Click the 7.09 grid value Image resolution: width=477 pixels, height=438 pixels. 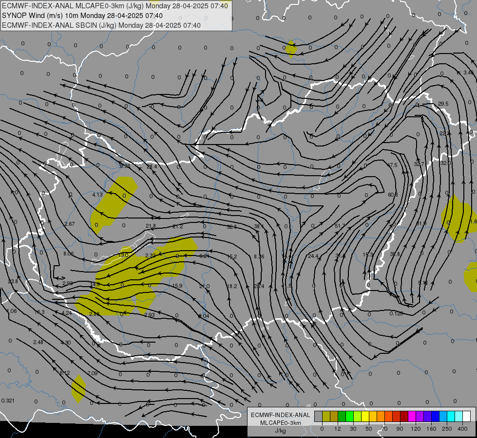coord(93,373)
